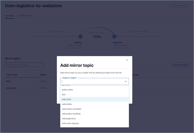The image size is (194, 133).
Task: Click the Webstore cluster node icon
Action: tap(114, 37)
